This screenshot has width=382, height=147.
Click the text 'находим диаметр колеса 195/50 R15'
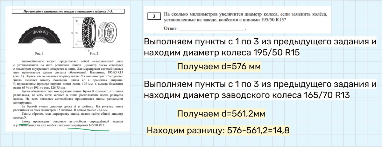[x=222, y=52]
